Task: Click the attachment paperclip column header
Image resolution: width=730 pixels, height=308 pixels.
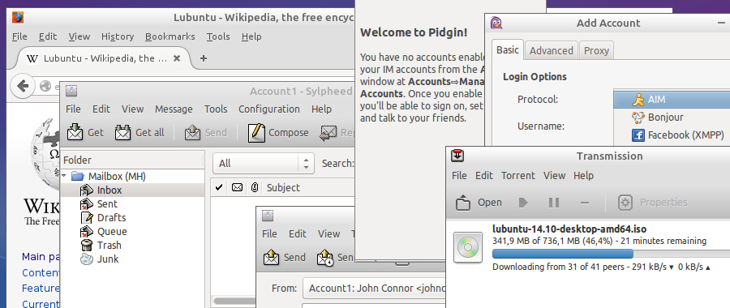Action: pos(254,187)
